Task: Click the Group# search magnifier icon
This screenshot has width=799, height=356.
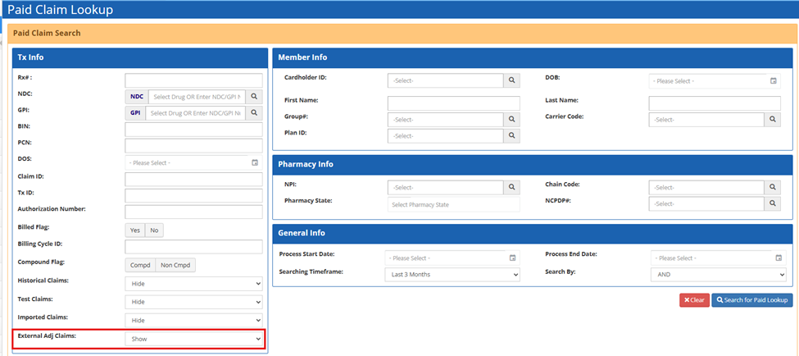Action: 511,119
